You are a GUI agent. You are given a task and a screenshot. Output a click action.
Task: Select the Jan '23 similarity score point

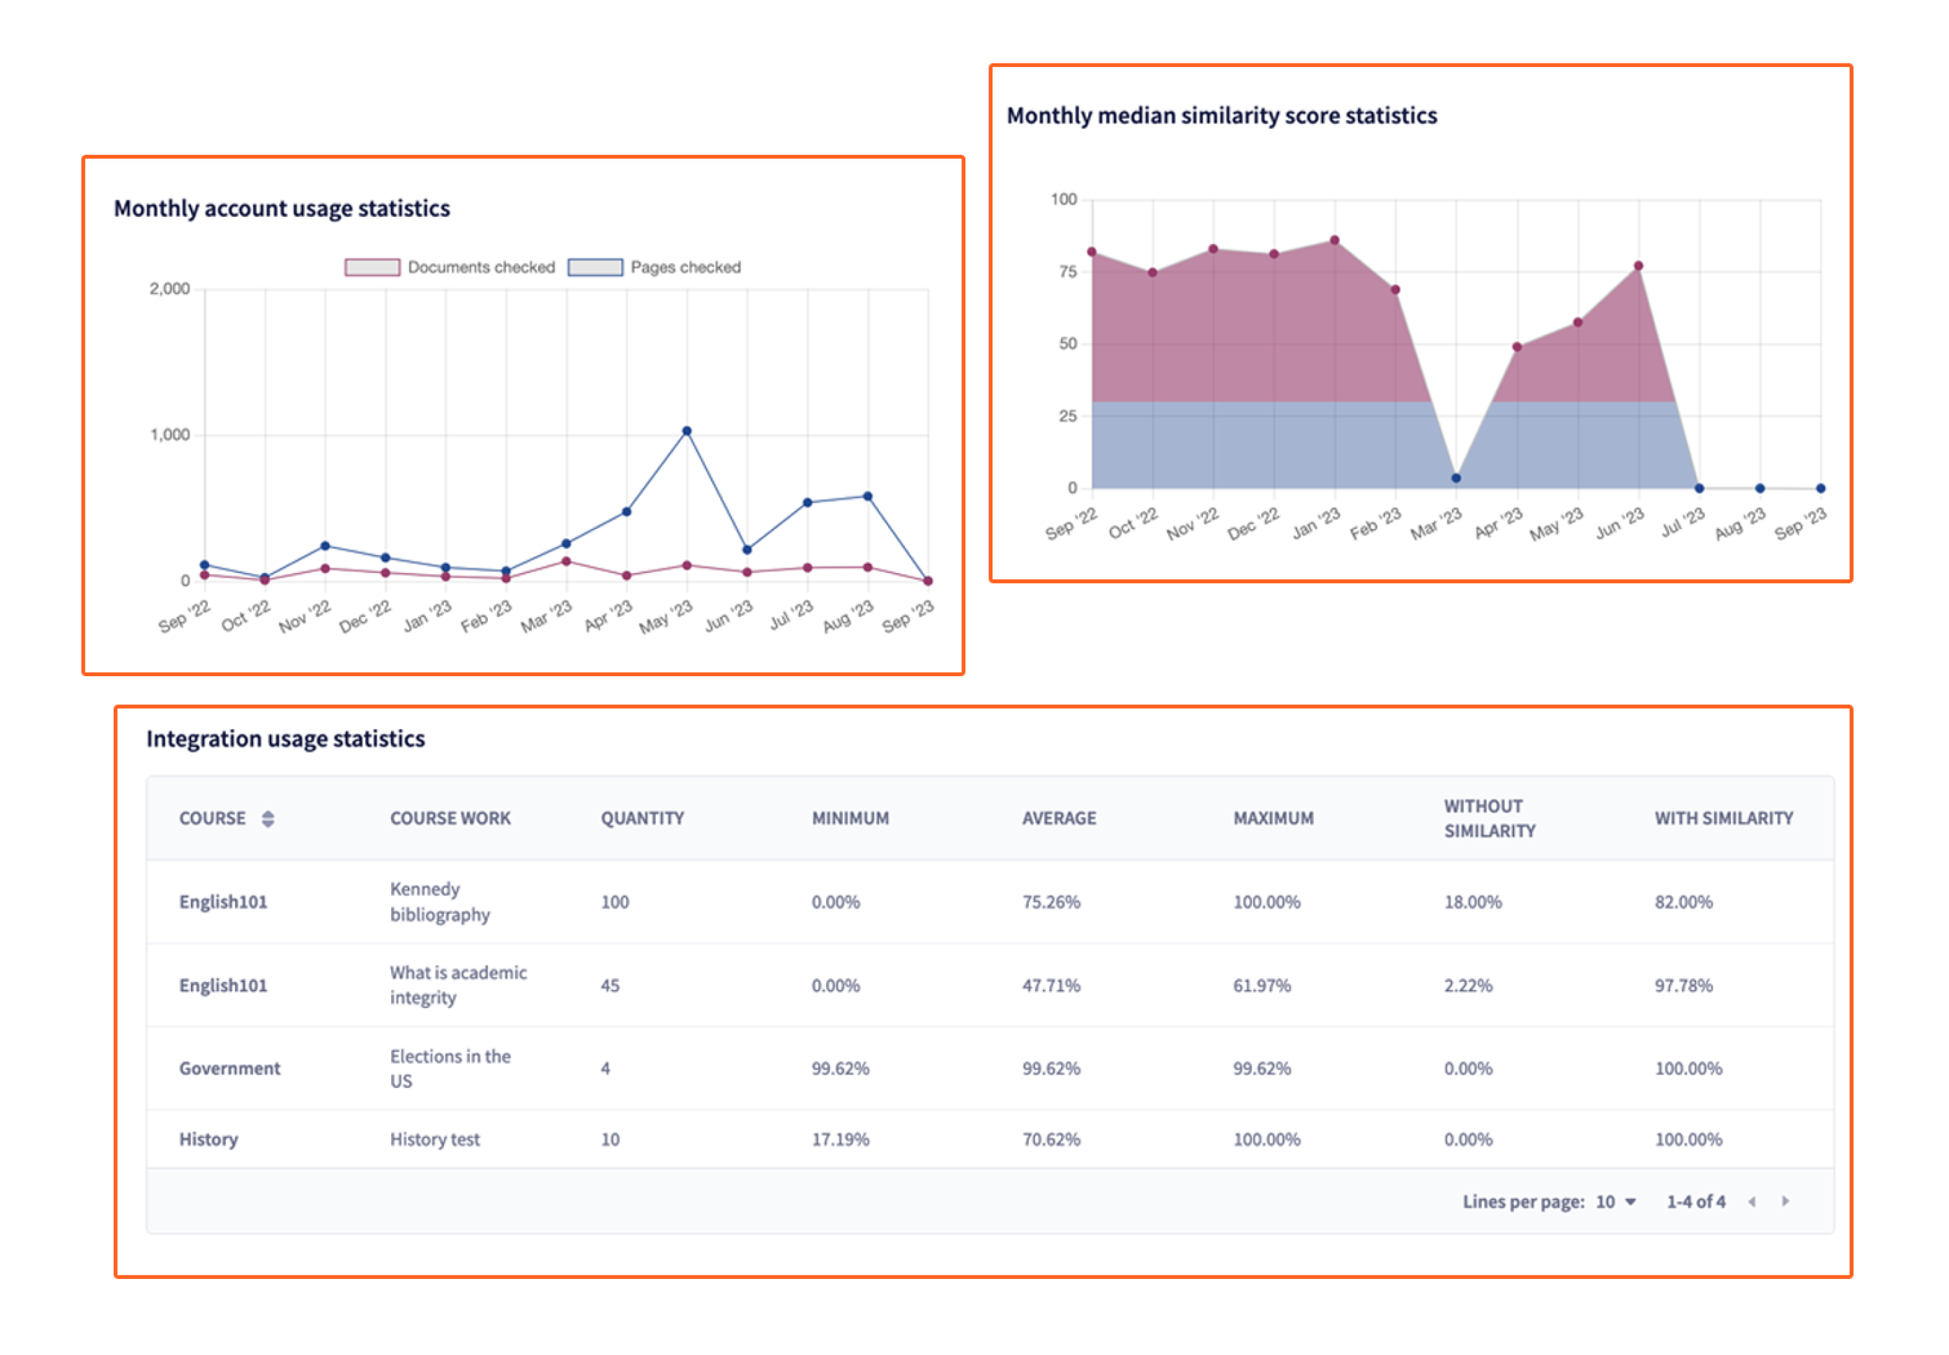[x=1334, y=240]
